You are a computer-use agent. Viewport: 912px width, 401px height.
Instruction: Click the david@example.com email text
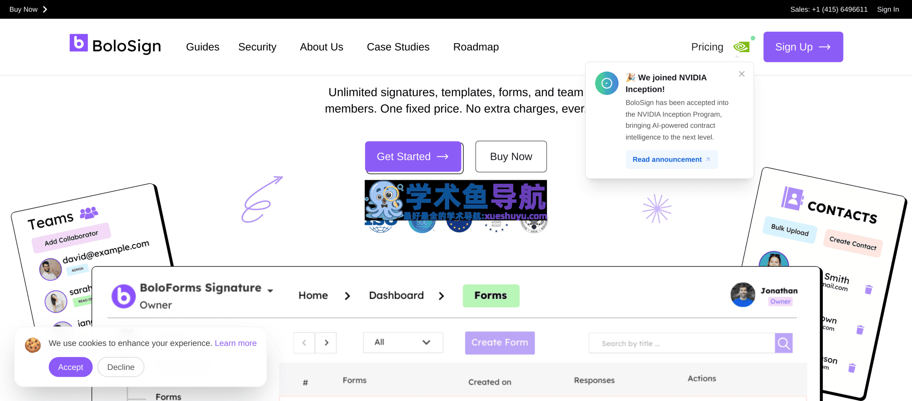click(106, 251)
